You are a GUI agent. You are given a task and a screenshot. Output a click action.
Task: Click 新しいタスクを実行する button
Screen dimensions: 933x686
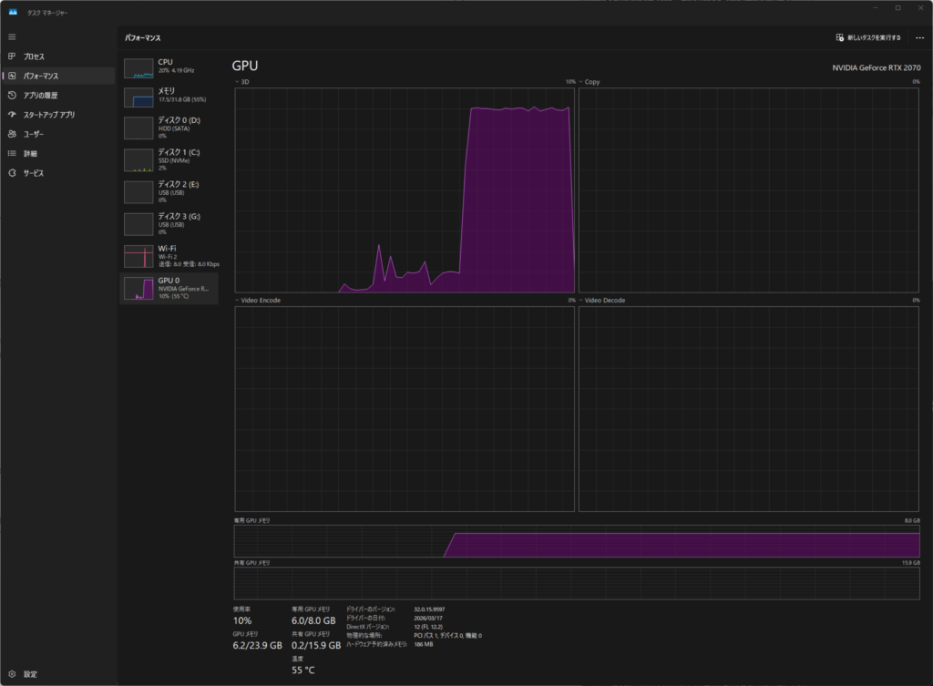(868, 37)
